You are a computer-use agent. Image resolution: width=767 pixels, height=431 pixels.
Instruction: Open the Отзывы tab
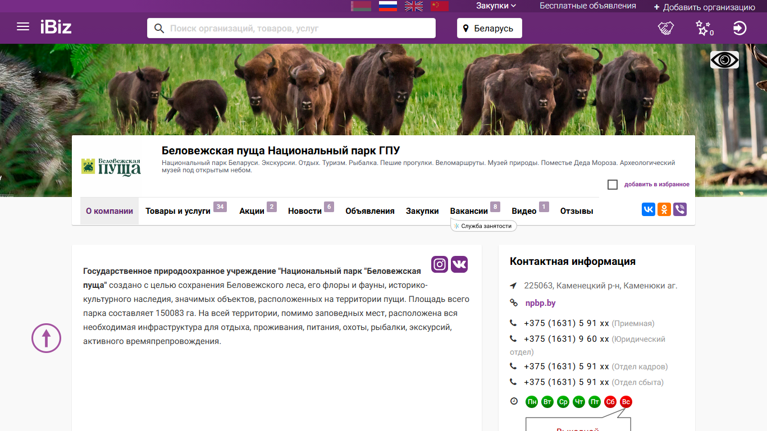pos(577,211)
